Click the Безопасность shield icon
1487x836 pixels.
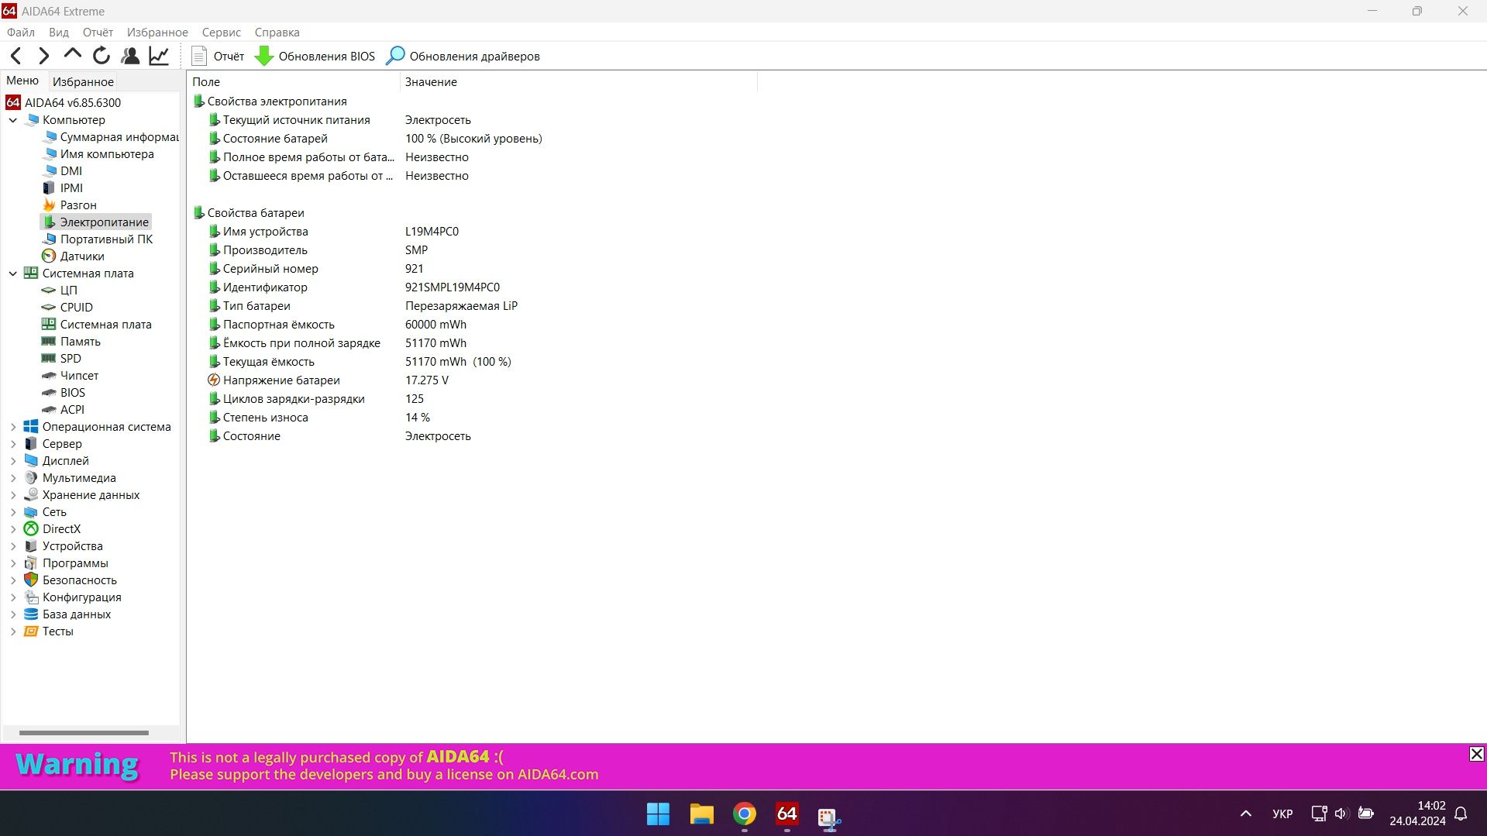click(x=31, y=580)
